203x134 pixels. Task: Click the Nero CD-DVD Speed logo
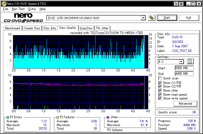(x=23, y=18)
